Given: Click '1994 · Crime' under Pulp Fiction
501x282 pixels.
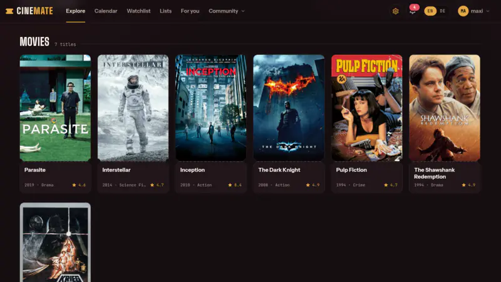Looking at the screenshot, I should click(x=351, y=185).
